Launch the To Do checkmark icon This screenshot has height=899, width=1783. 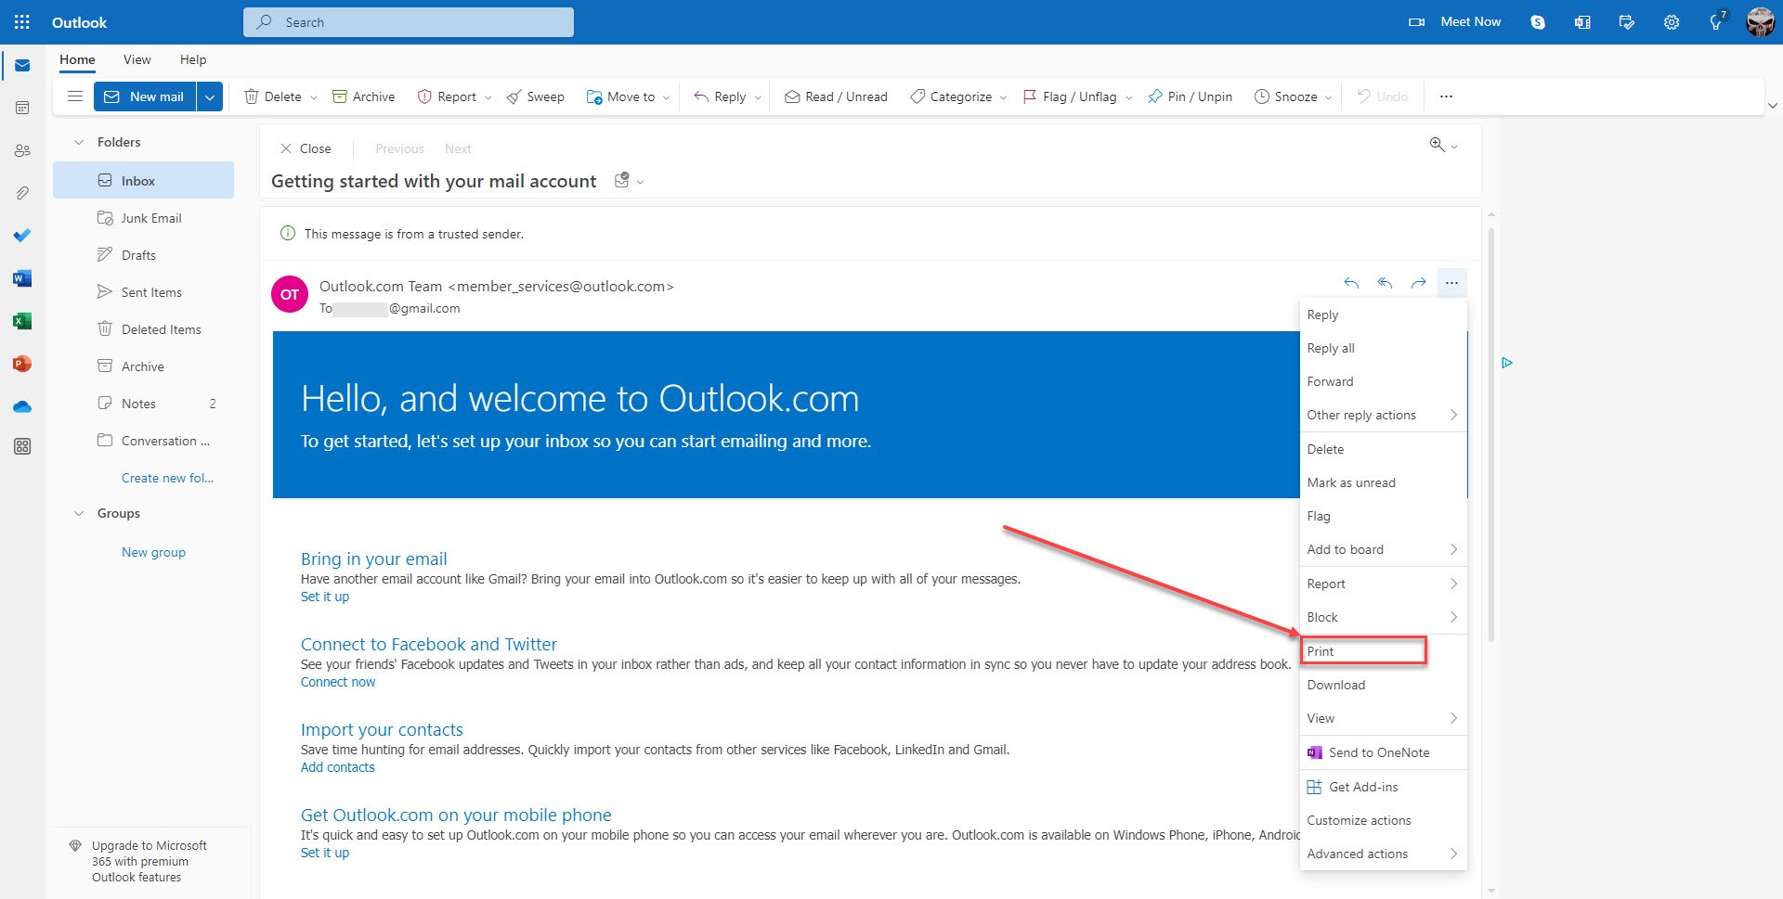[x=22, y=235]
